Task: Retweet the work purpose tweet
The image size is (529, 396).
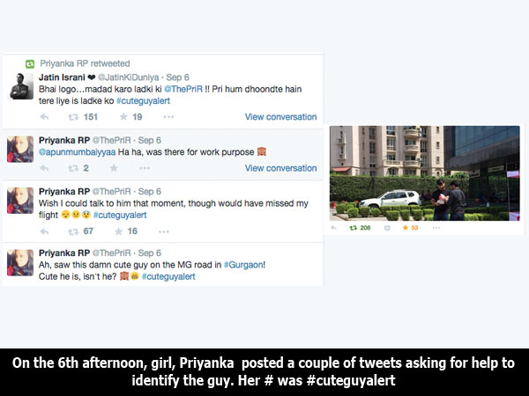Action: pyautogui.click(x=73, y=168)
